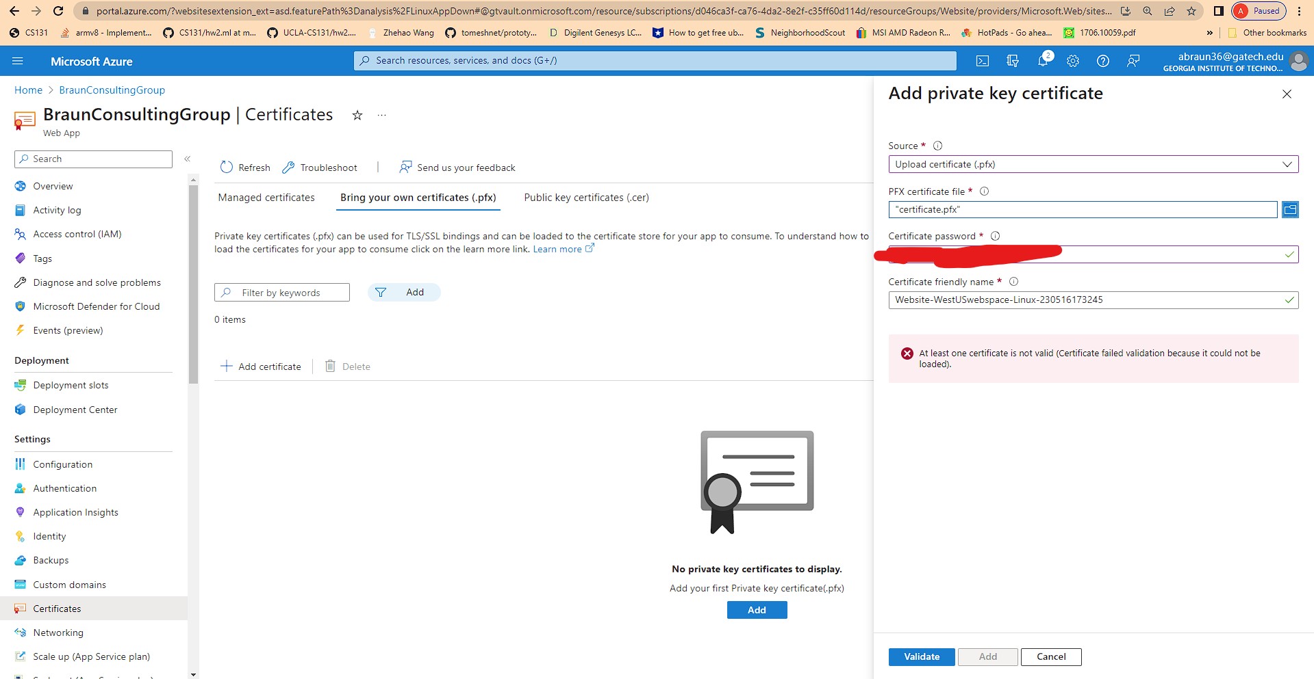The height and width of the screenshot is (679, 1314).
Task: Open Chrome's three-dot menu
Action: pyautogui.click(x=1299, y=11)
